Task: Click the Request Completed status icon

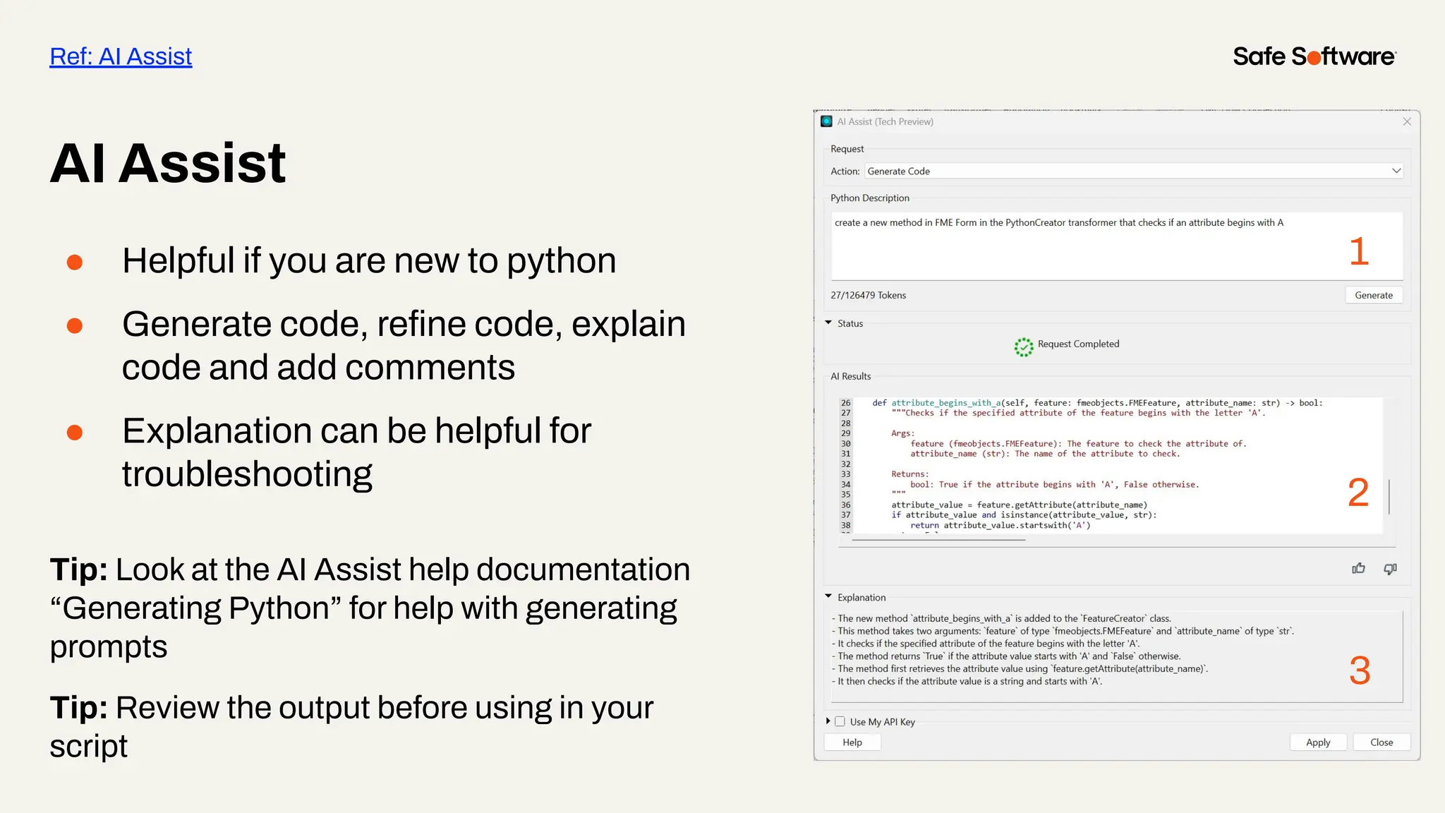Action: [1024, 347]
